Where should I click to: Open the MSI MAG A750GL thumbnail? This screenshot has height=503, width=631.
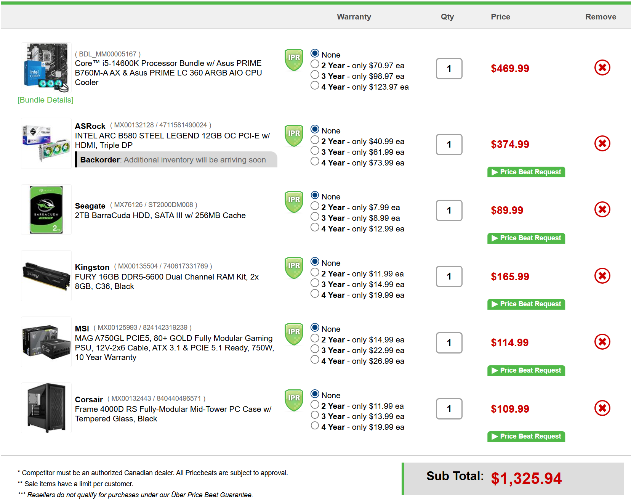[46, 342]
